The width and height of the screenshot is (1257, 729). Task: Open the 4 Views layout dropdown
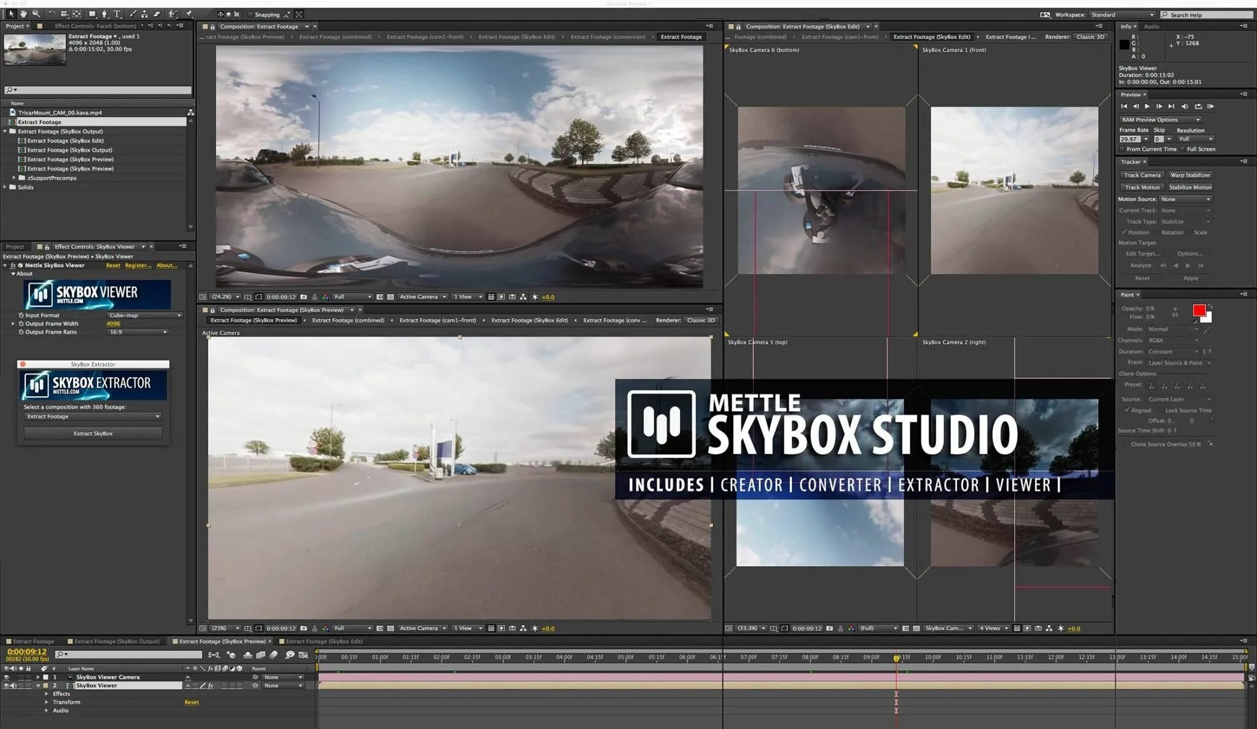(994, 628)
